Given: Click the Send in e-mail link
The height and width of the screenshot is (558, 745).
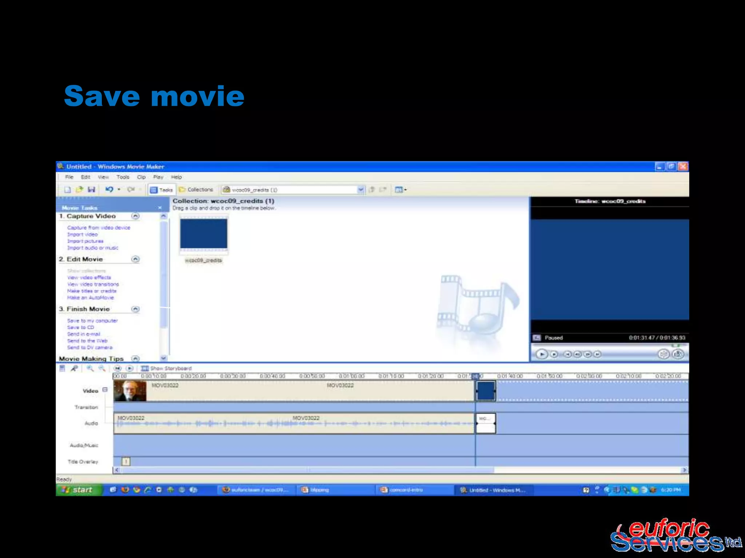Looking at the screenshot, I should point(84,334).
